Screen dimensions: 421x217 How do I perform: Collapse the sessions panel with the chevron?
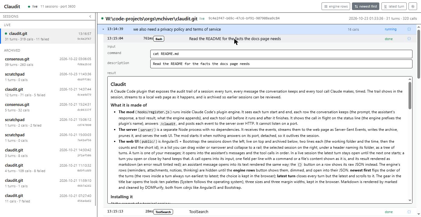click(x=90, y=16)
